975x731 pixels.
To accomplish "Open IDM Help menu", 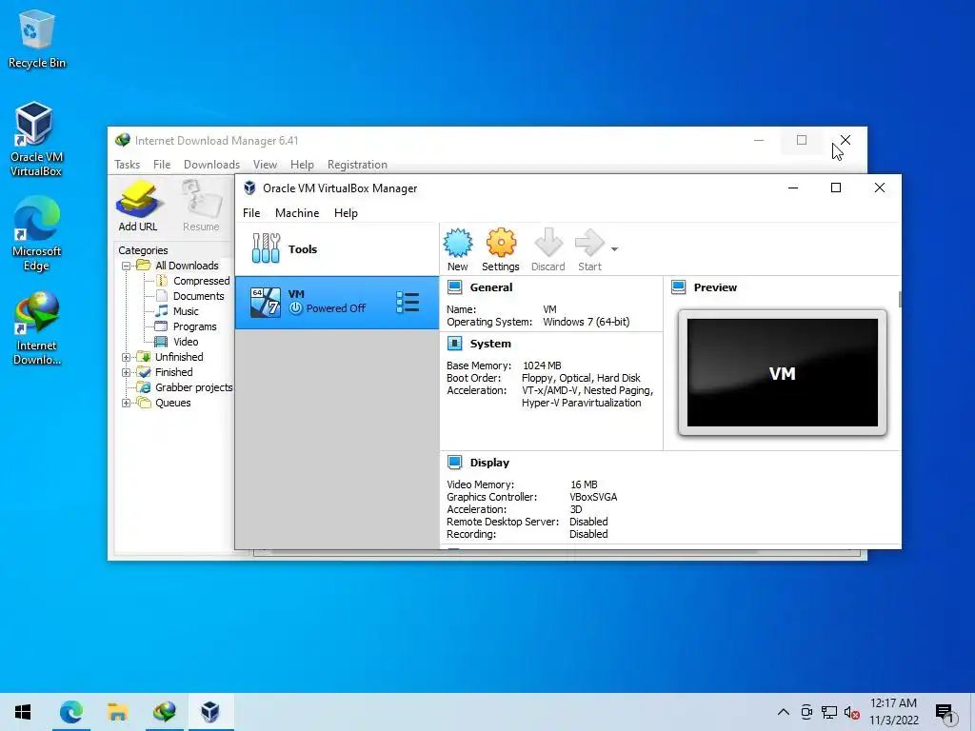I will pos(302,165).
